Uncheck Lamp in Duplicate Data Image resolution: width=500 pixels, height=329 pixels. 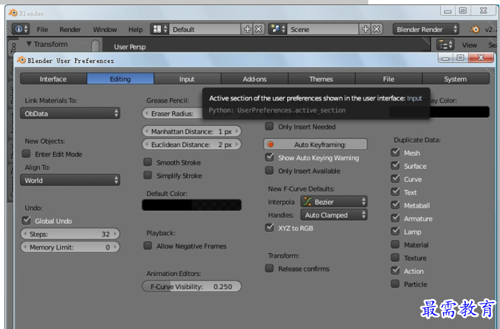click(395, 232)
